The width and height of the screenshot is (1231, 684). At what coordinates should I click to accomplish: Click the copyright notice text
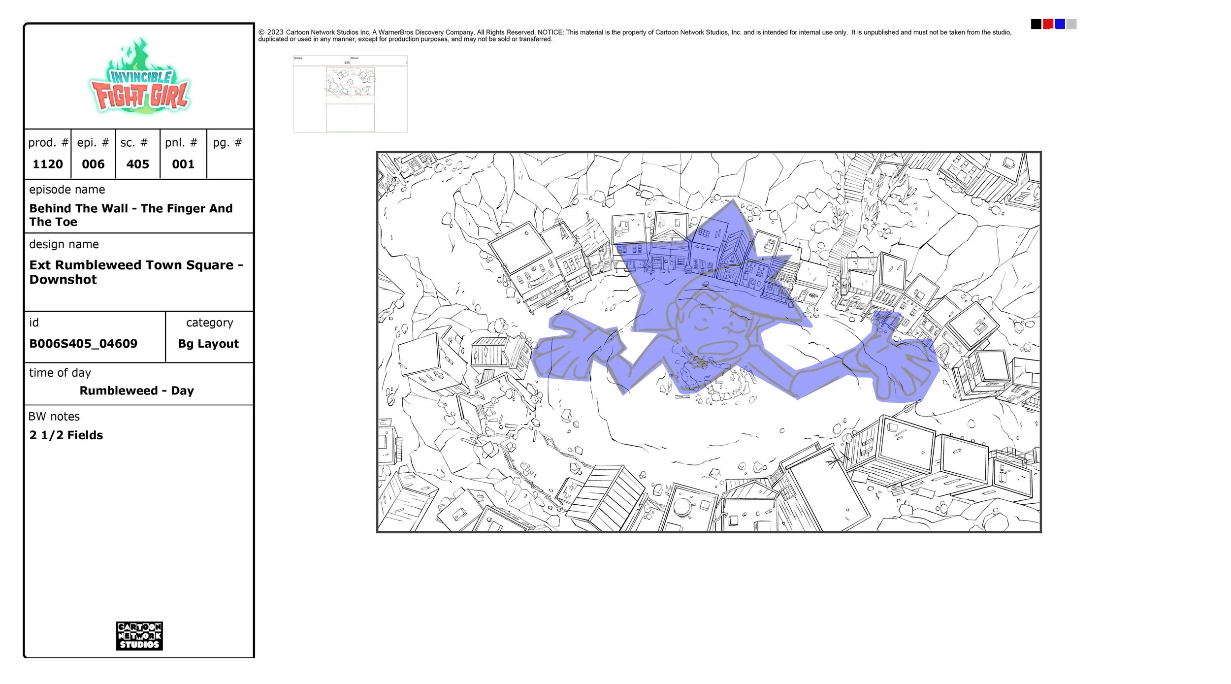pyautogui.click(x=634, y=35)
